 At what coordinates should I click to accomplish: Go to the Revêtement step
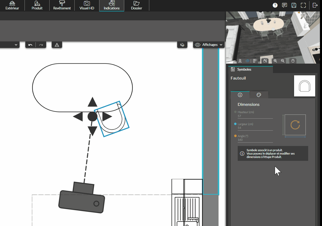[62, 5]
